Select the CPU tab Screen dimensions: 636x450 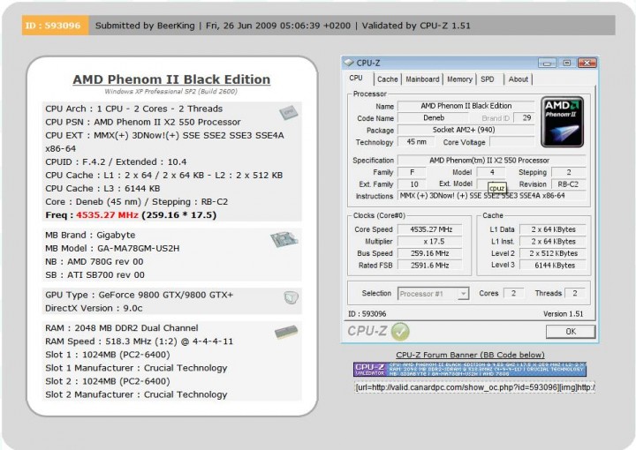(x=356, y=79)
